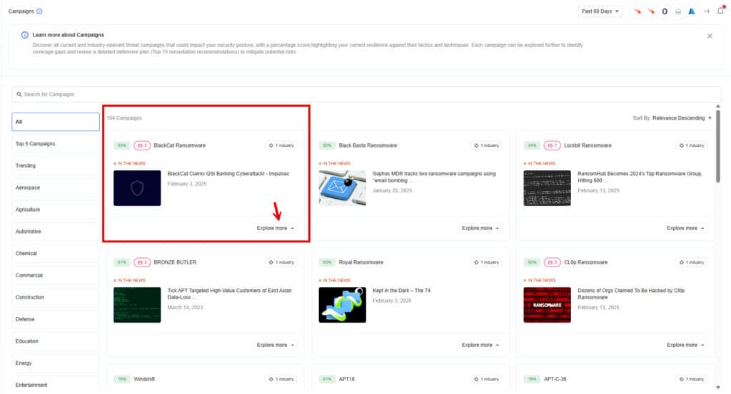Show the +4 additional integrations
The height and width of the screenshot is (394, 731).
point(706,11)
